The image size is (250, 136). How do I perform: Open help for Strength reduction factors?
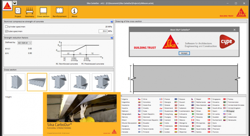[112, 38]
